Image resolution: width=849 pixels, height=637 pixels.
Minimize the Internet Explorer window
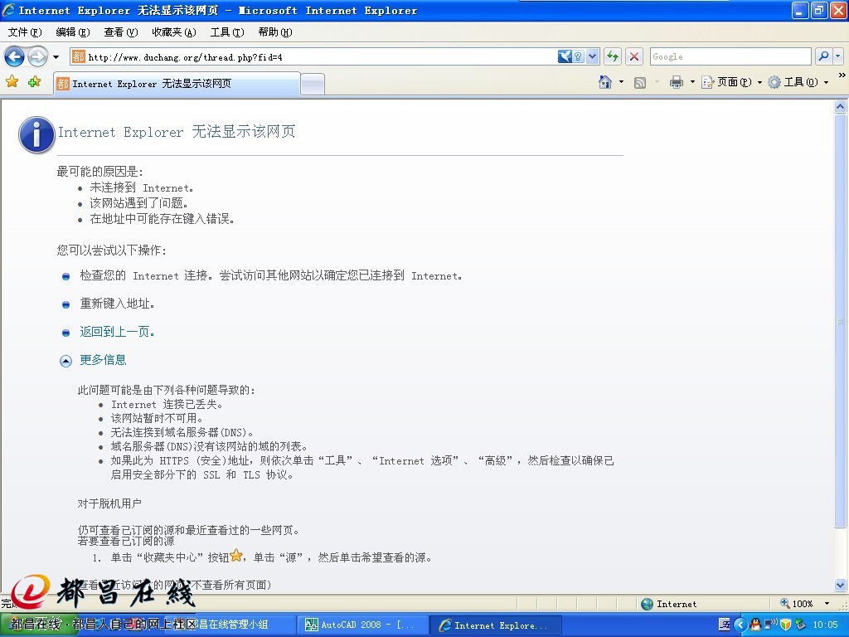(800, 10)
